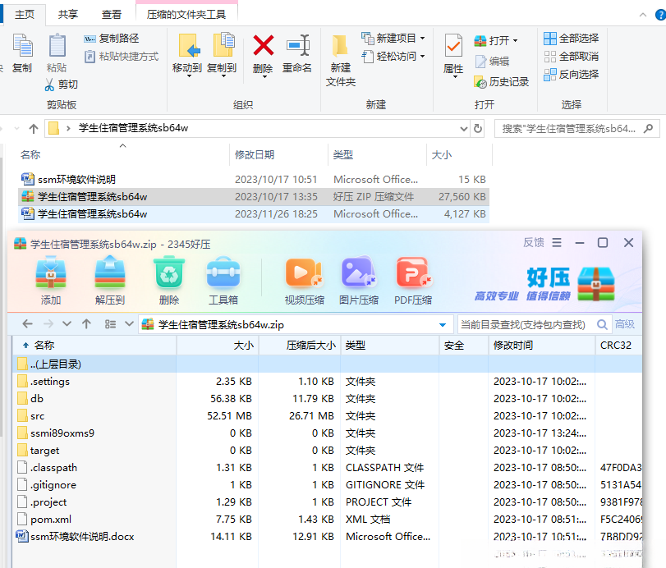Viewport: 666px width, 568px height.
Task: Select the .settings folder in the archive
Action: 328,382
